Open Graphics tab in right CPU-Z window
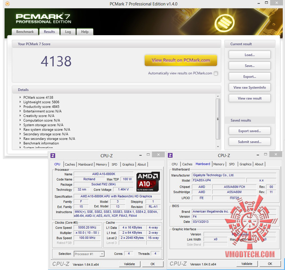The height and width of the screenshot is (270, 285). tap(245, 164)
